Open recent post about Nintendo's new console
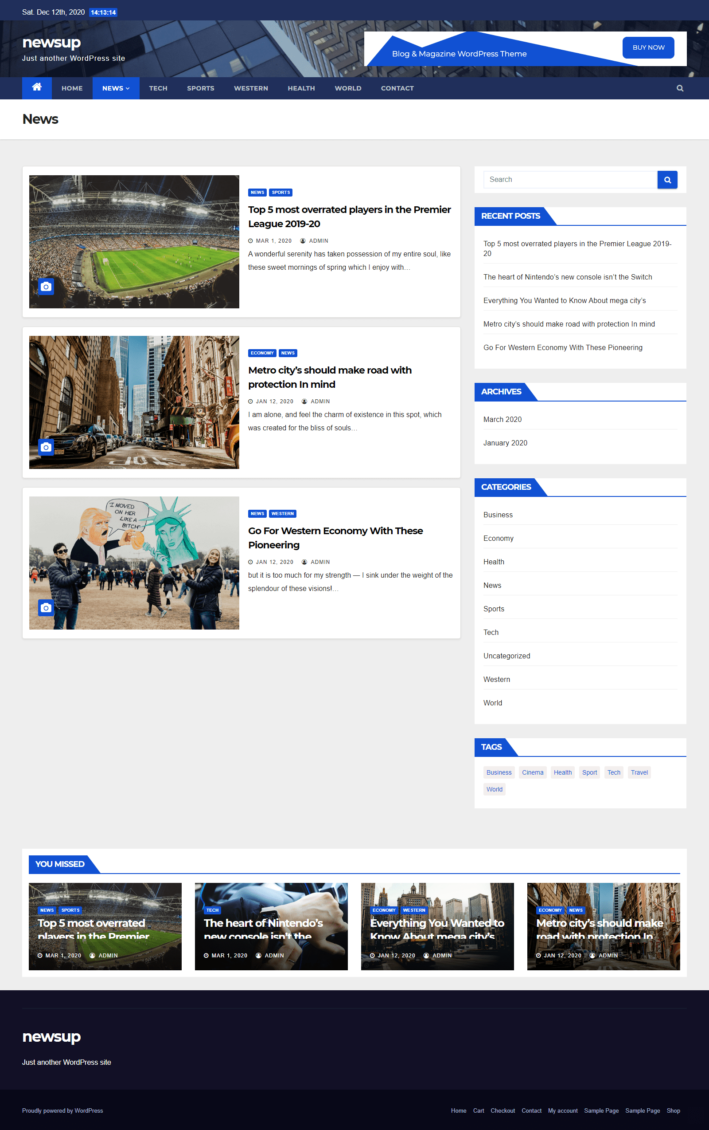 tap(568, 277)
